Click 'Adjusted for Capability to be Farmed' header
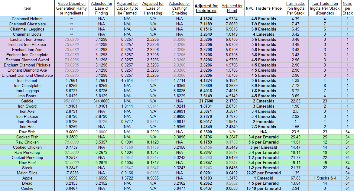354x191 pixels. coord(127,8)
